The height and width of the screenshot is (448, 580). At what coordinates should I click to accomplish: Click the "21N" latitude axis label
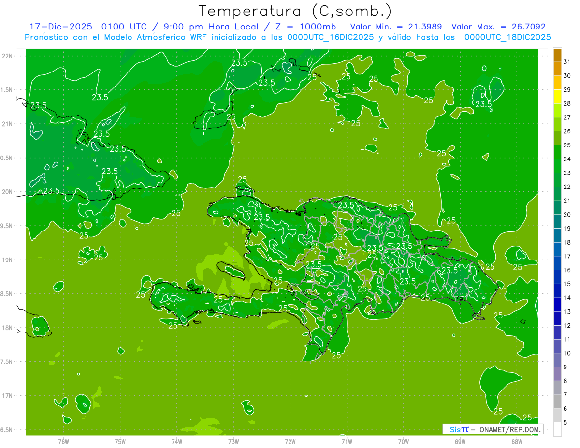coord(8,124)
